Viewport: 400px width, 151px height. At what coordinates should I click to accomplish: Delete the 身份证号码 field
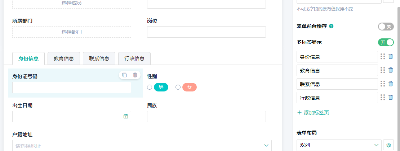(x=135, y=75)
